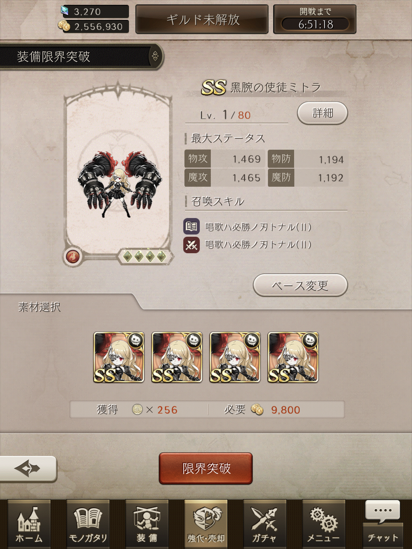Open the ガチャ crossed weapons icon
Image resolution: width=412 pixels, height=549 pixels.
tap(265, 524)
